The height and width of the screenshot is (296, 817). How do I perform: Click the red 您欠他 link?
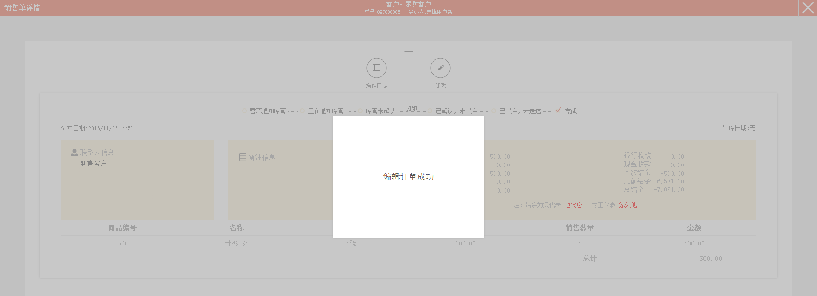tap(628, 205)
